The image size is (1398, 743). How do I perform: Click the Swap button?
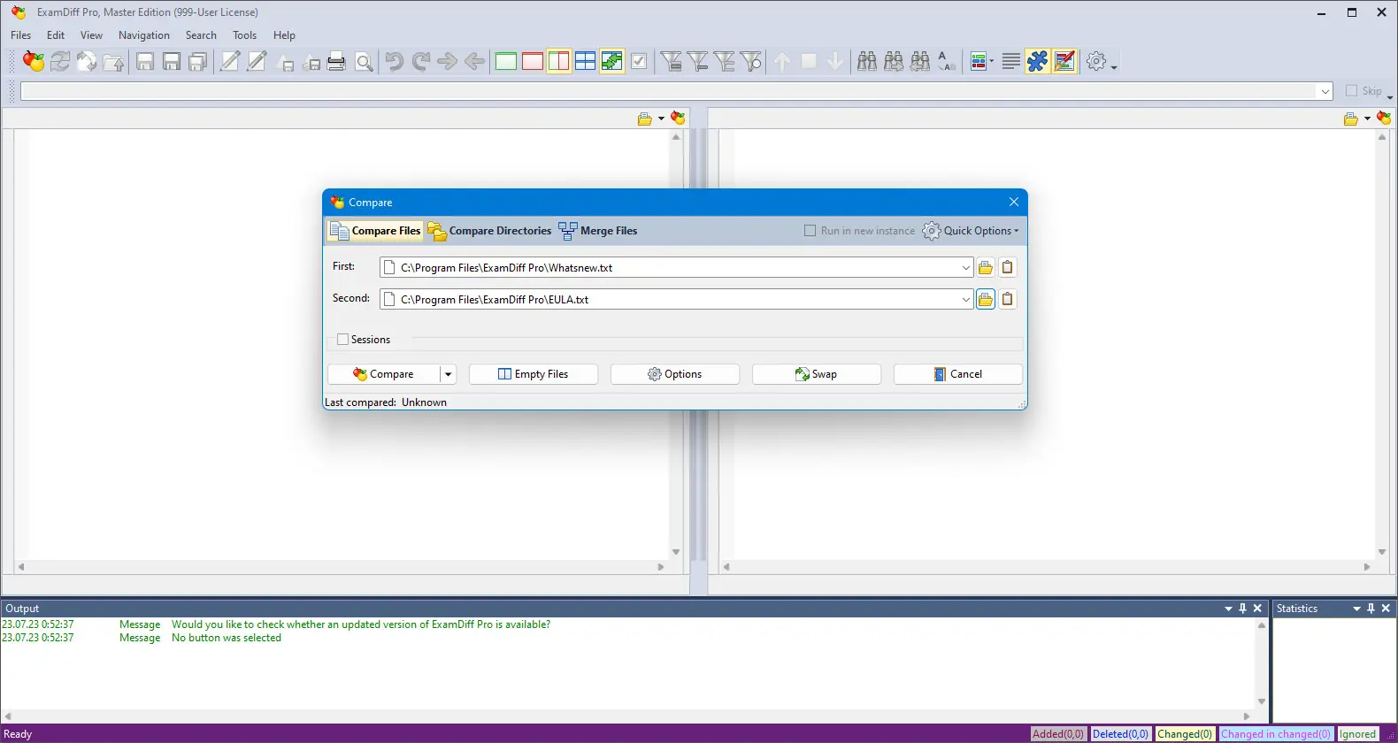point(817,374)
